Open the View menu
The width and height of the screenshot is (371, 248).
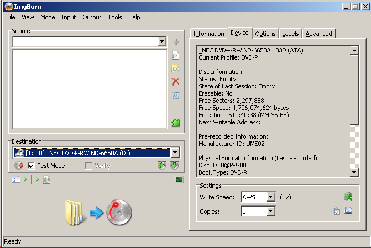(28, 17)
